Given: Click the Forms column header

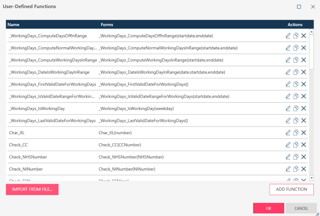Looking at the screenshot, I should pyautogui.click(x=107, y=24).
